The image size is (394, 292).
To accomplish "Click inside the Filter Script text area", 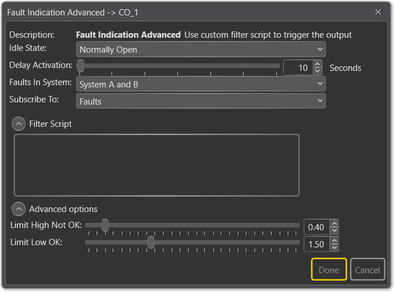I will [x=156, y=165].
